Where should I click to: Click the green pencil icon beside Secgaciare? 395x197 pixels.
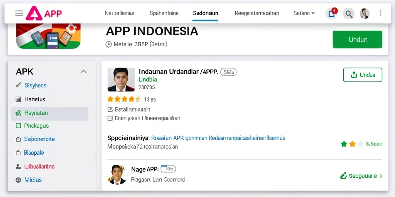click(344, 175)
